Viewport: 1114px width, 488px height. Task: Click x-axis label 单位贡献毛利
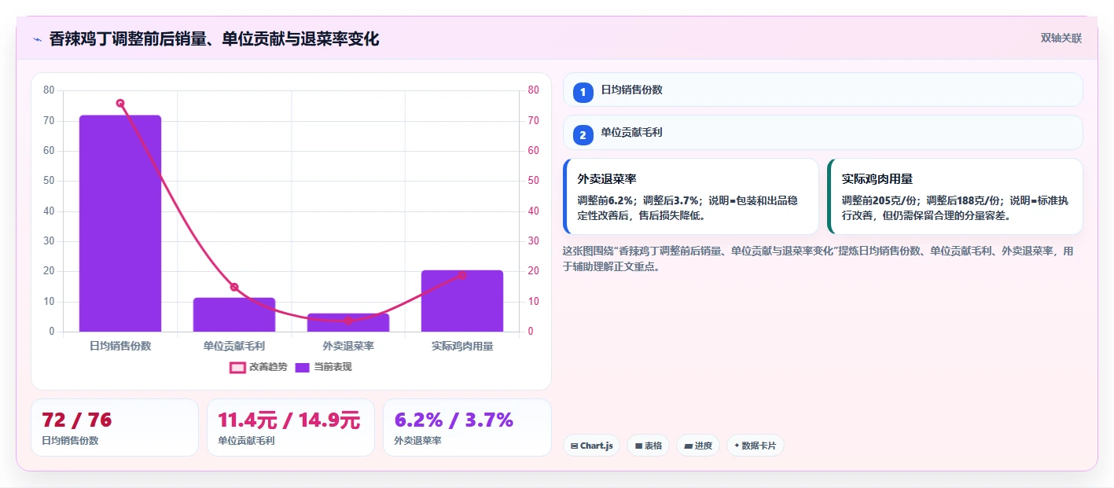tap(234, 346)
